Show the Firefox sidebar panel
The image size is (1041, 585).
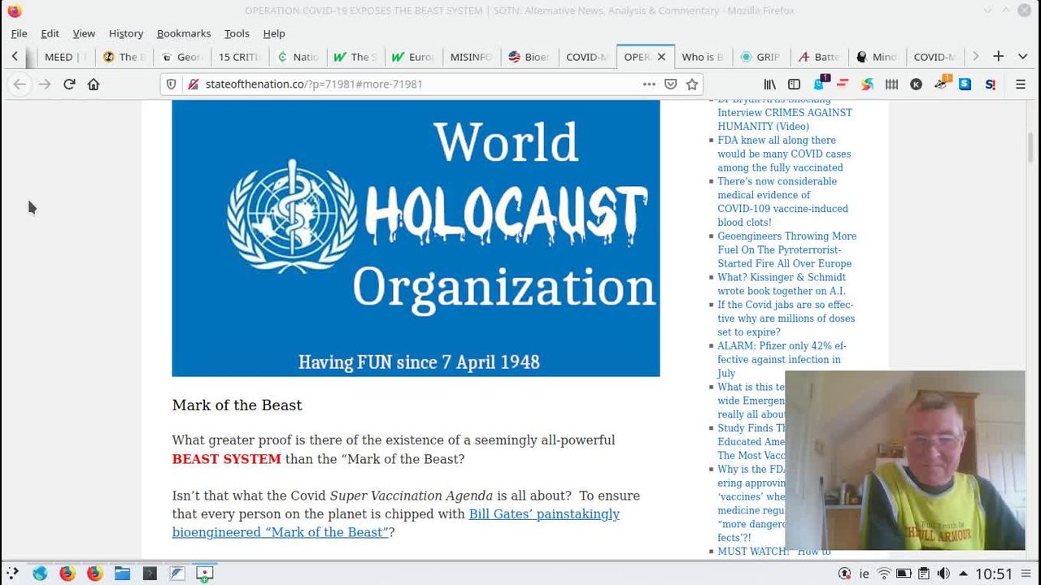point(794,84)
